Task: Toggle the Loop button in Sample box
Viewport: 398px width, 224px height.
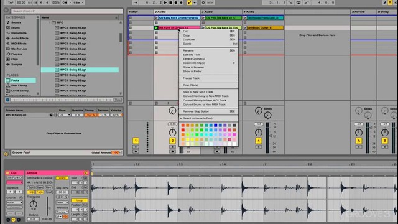Action: [80, 200]
